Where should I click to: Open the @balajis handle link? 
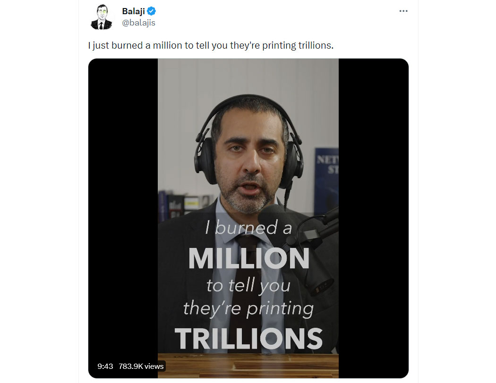(138, 23)
